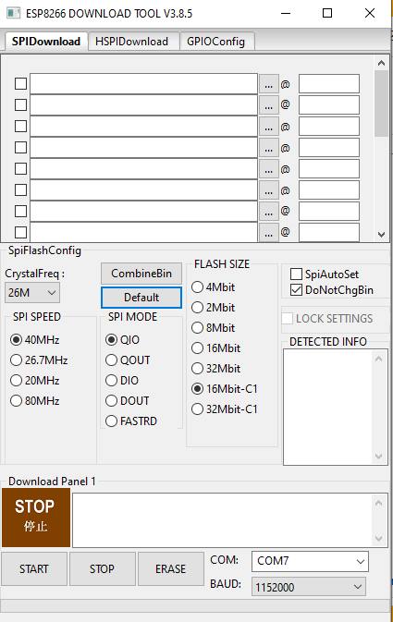Open the BAUD rate dropdown
This screenshot has width=393, height=622.
point(309,587)
